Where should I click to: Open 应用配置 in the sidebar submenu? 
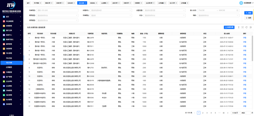pos(9,67)
